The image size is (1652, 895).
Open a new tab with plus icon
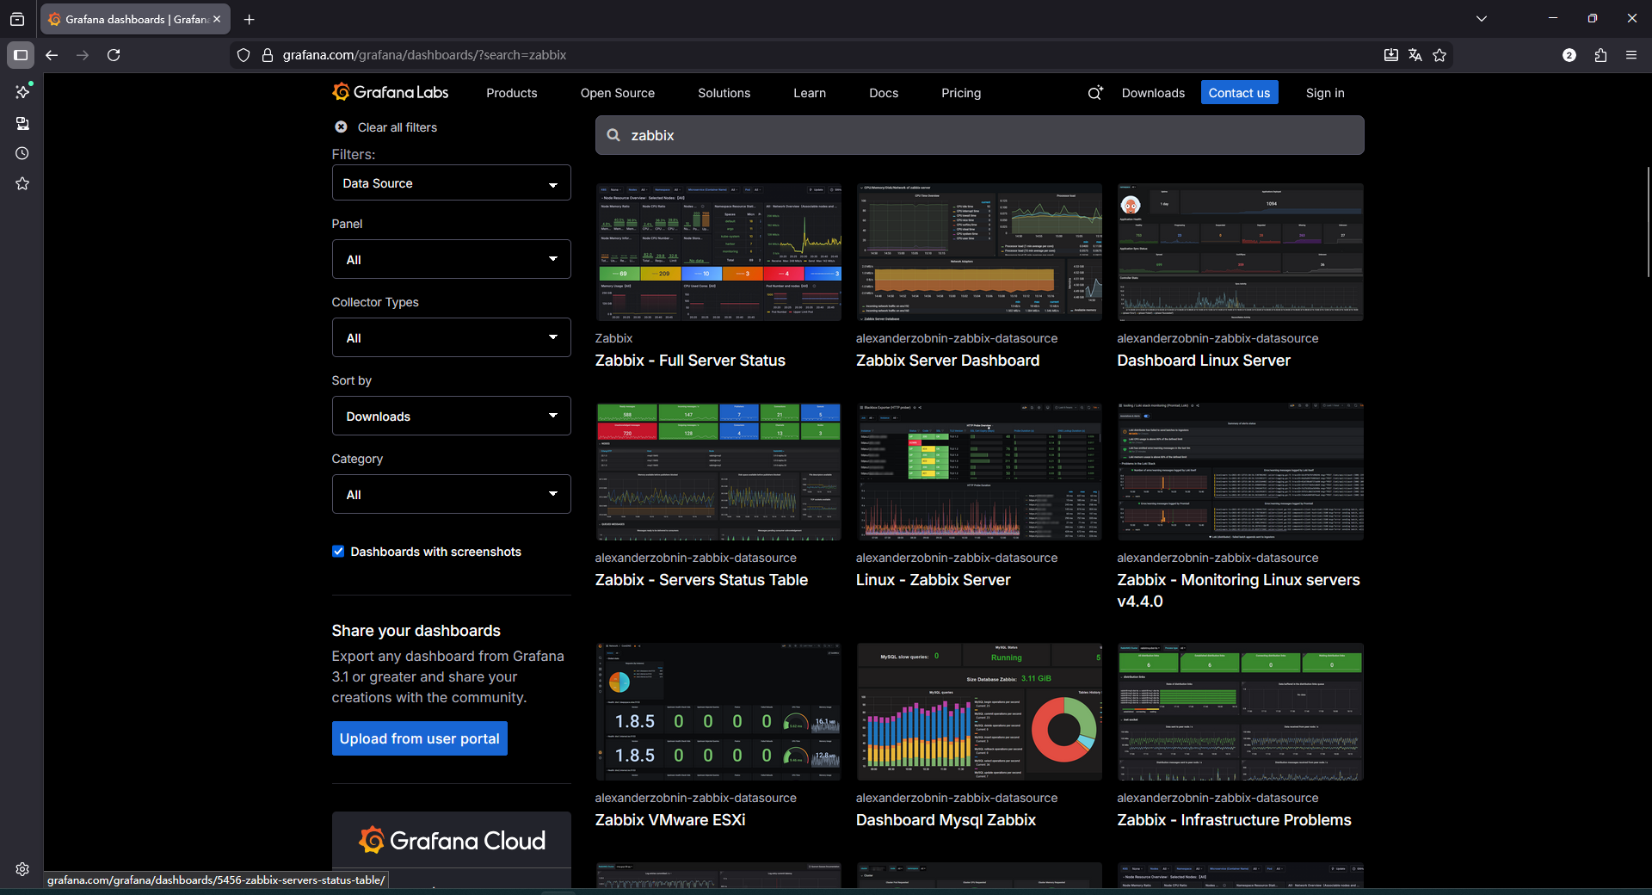coord(250,19)
